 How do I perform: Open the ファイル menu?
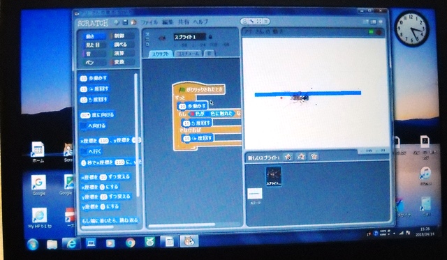pyautogui.click(x=150, y=22)
